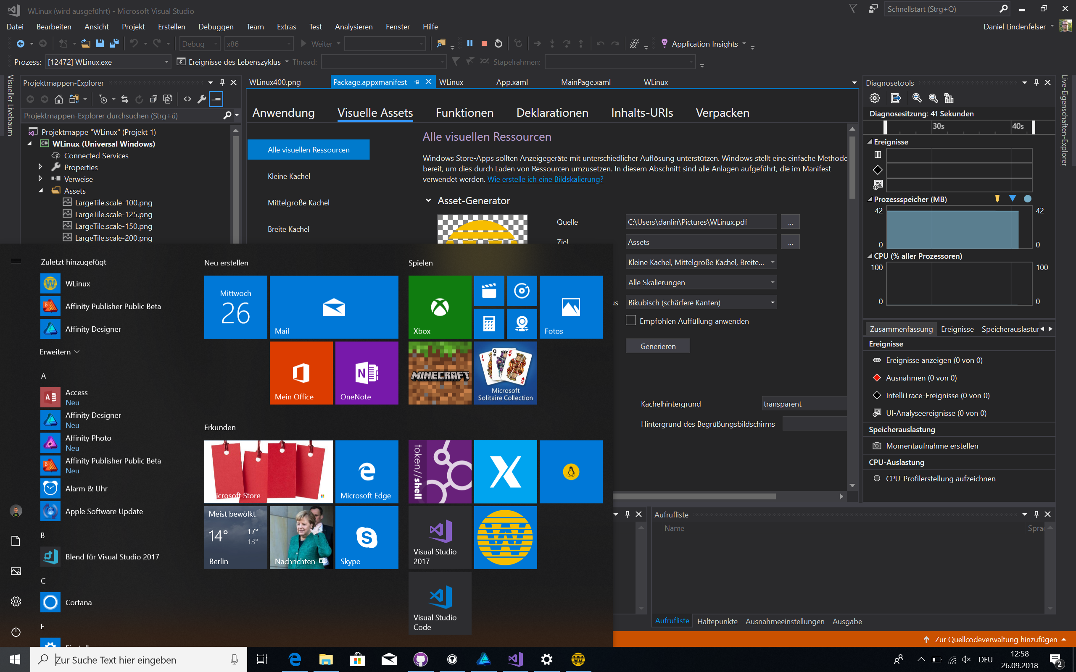The height and width of the screenshot is (672, 1076).
Task: Pause execution using the pause icon
Action: click(x=469, y=44)
